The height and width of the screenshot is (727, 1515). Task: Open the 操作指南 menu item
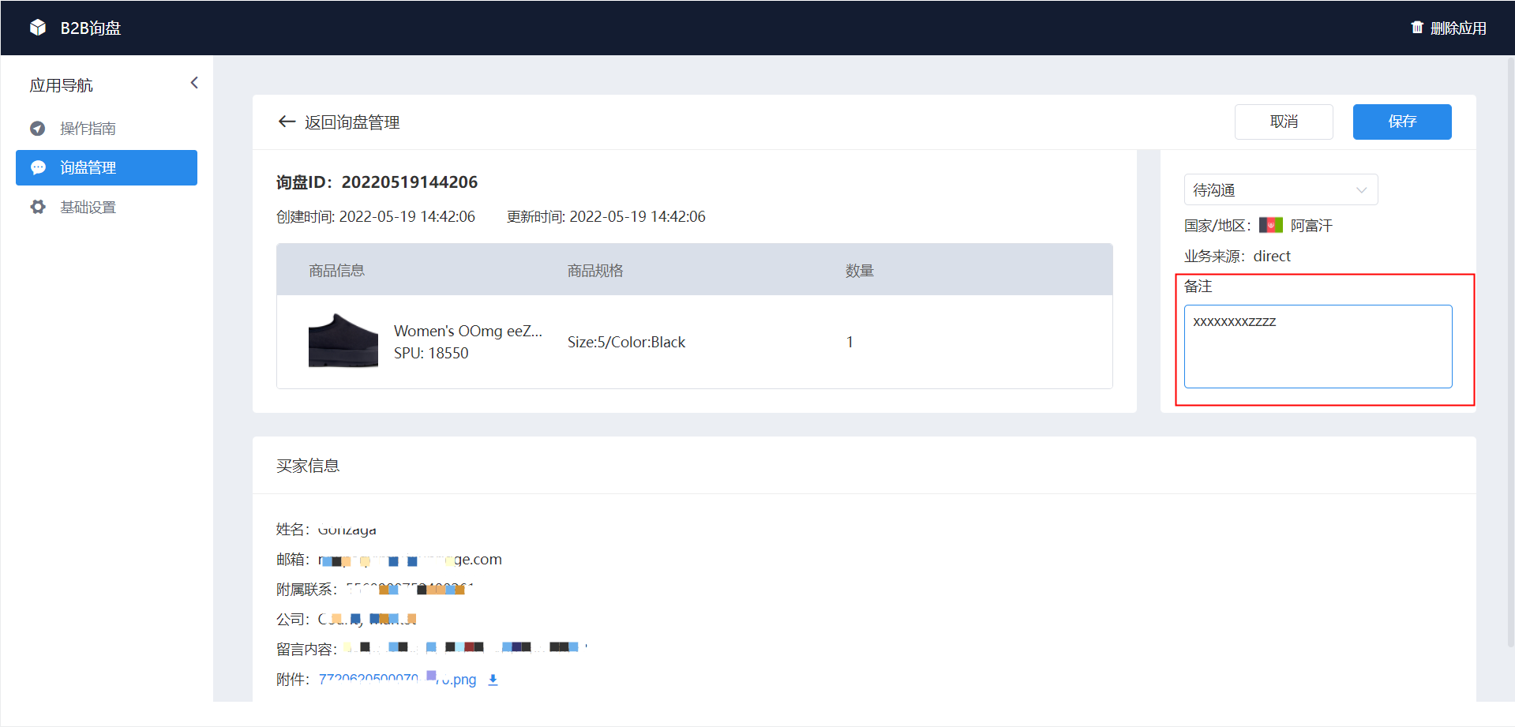pos(107,128)
